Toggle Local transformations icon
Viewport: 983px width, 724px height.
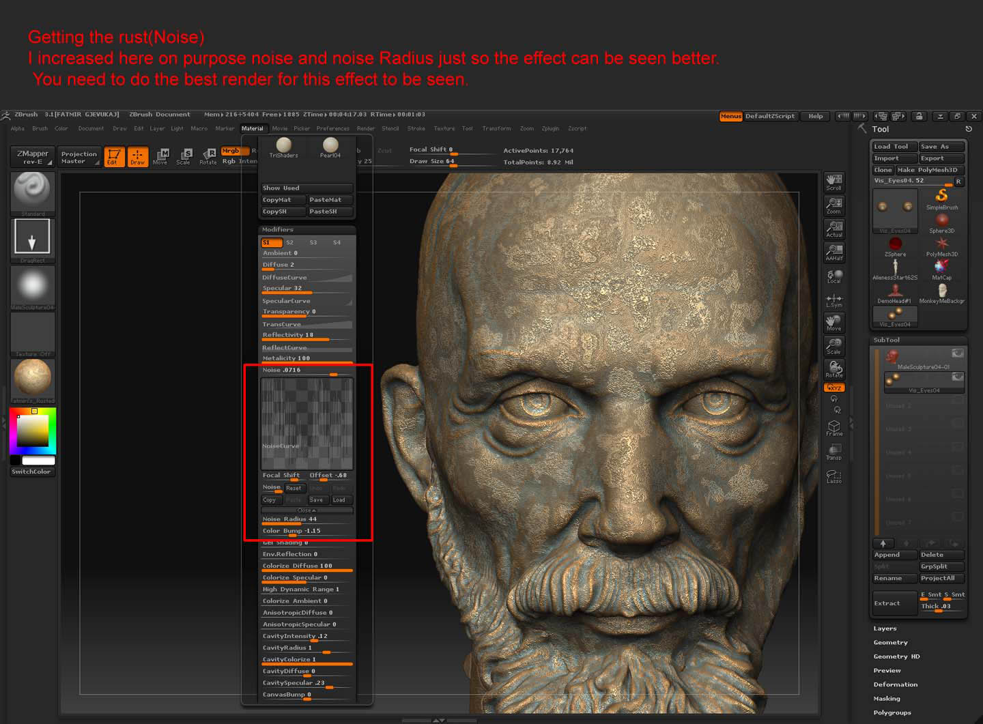(834, 276)
